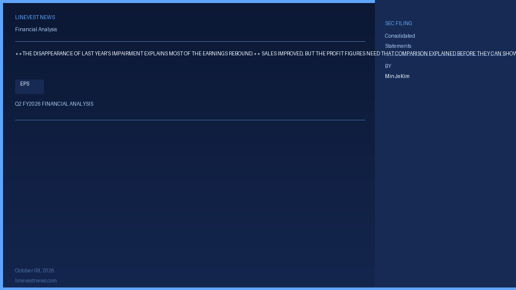516x290 pixels.
Task: Click the BY label in sidebar
Action: click(x=388, y=66)
